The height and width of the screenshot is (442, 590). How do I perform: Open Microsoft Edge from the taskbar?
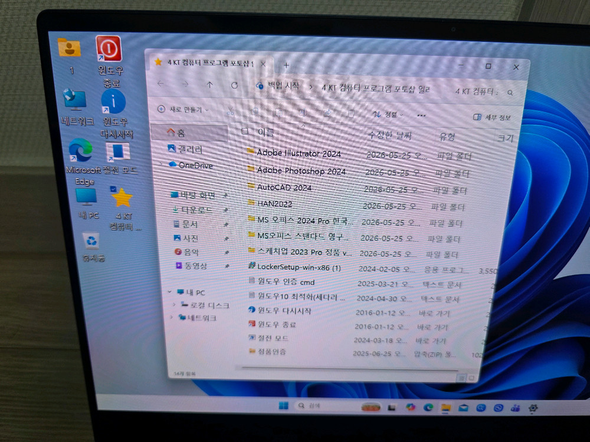click(428, 407)
